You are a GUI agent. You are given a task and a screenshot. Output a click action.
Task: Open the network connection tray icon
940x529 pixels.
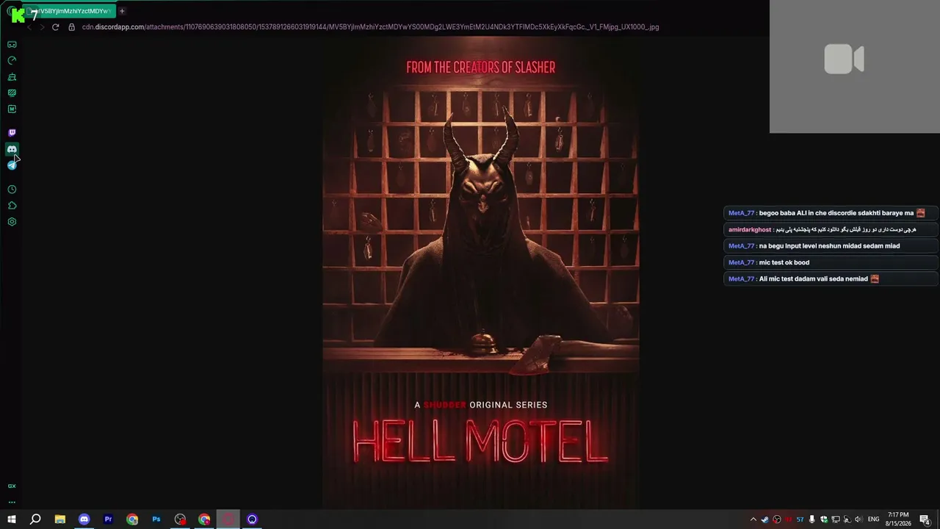tap(835, 519)
